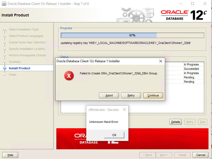This screenshot has width=212, height=159.
Task: Select the Summary step in sidebar
Action: (15, 62)
